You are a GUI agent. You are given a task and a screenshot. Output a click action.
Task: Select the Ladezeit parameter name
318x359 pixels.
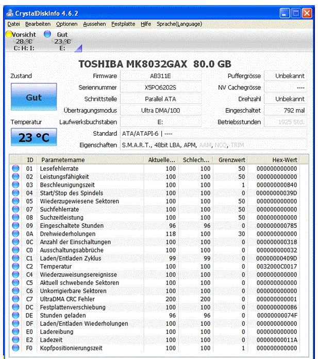coord(51,340)
